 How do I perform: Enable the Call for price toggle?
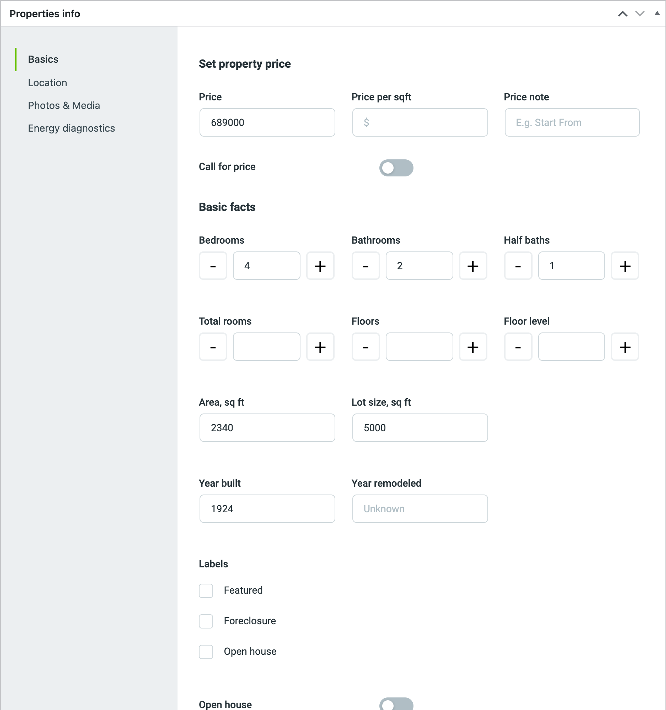coord(396,168)
